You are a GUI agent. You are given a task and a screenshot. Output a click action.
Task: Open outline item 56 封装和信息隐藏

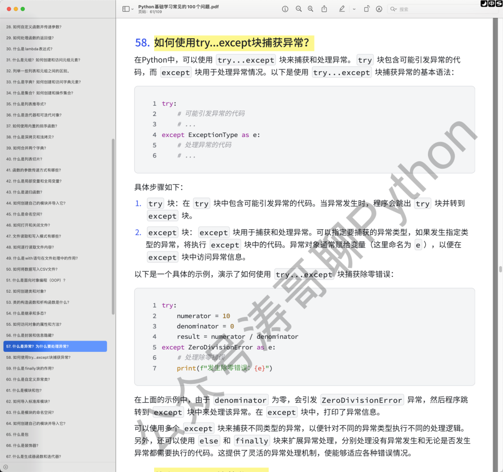tap(30, 335)
